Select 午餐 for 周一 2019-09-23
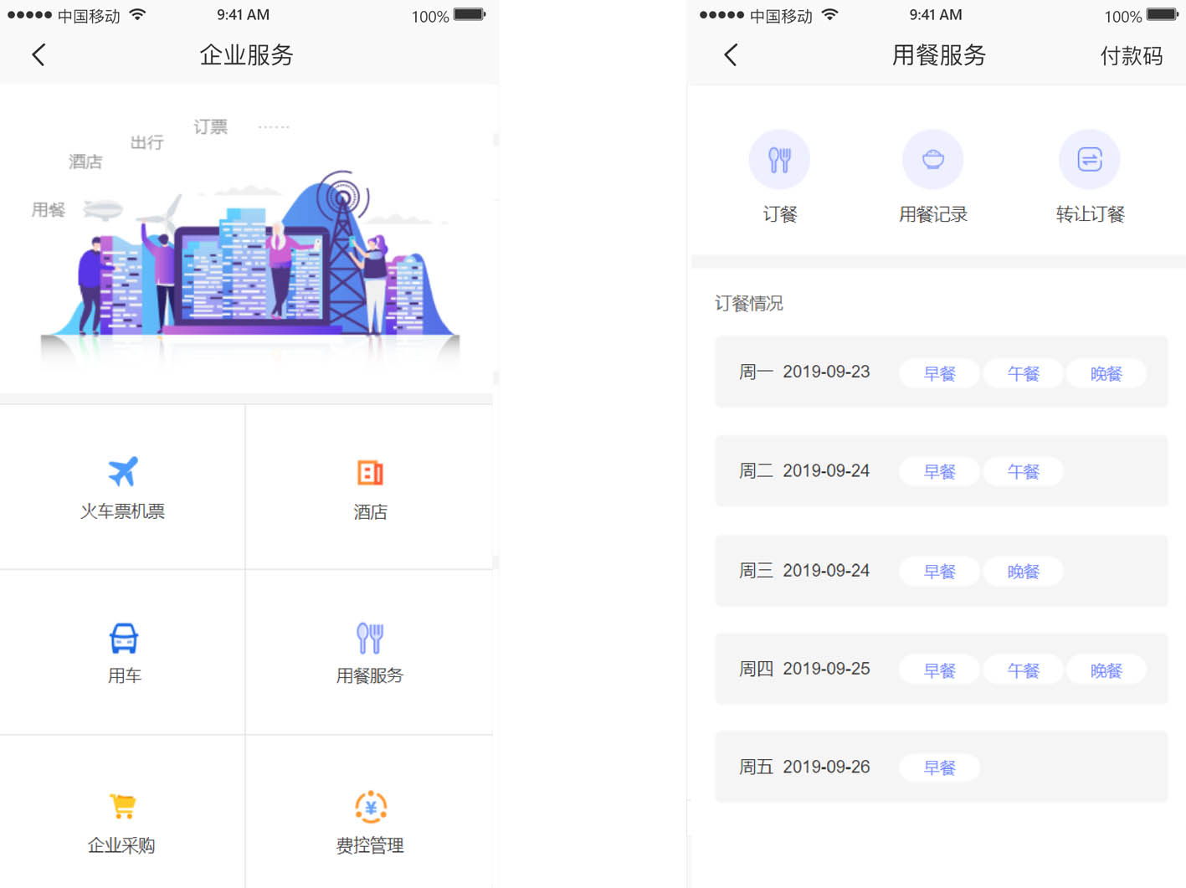 (1023, 373)
